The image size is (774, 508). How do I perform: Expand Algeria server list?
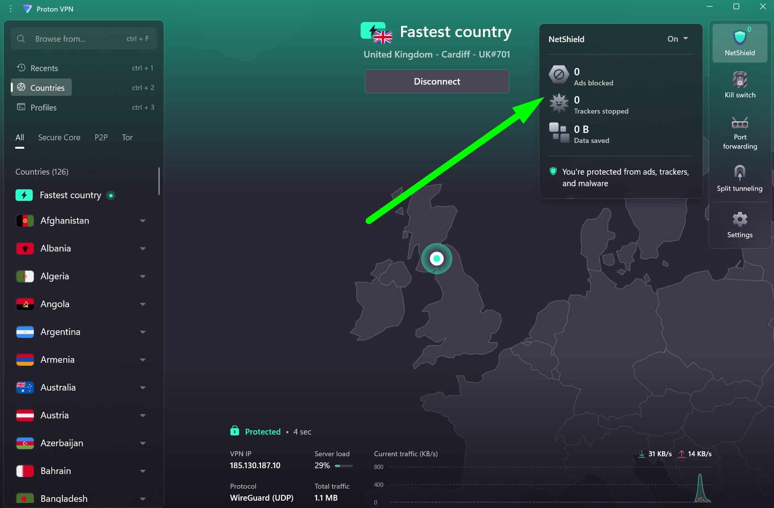click(143, 276)
